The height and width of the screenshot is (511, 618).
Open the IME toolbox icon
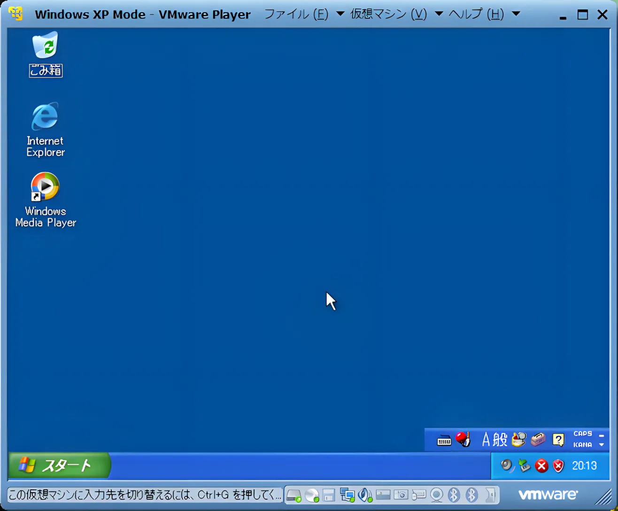click(x=538, y=440)
